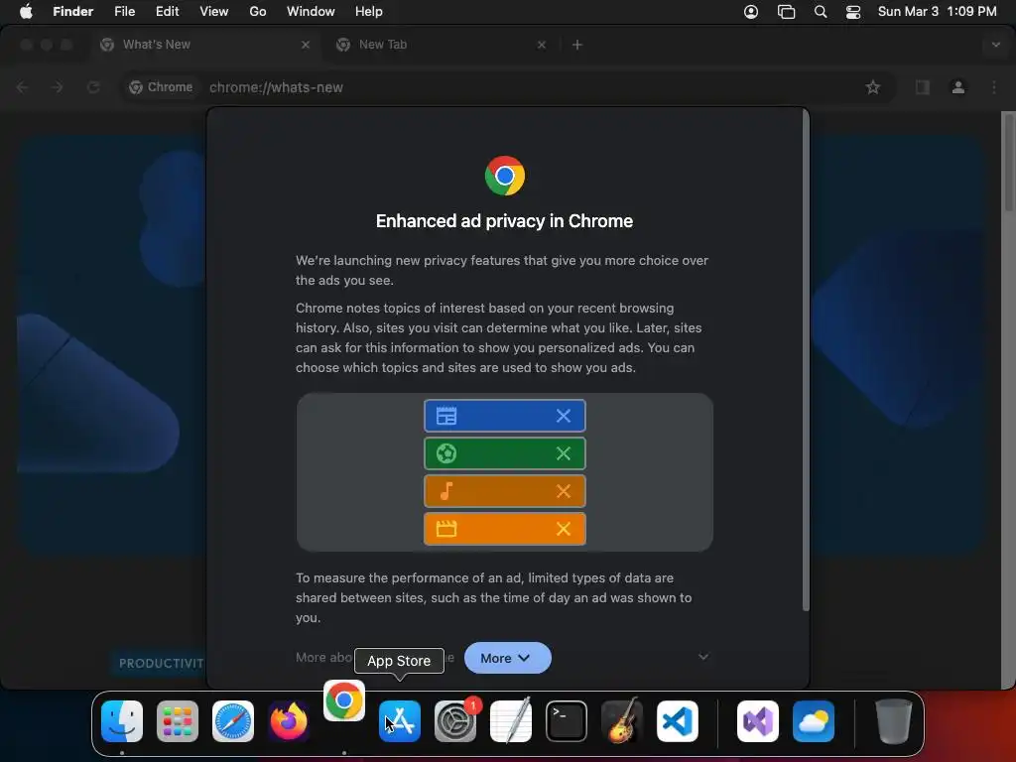1016x762 pixels.
Task: Switch to the New Tab tab
Action: (x=442, y=45)
